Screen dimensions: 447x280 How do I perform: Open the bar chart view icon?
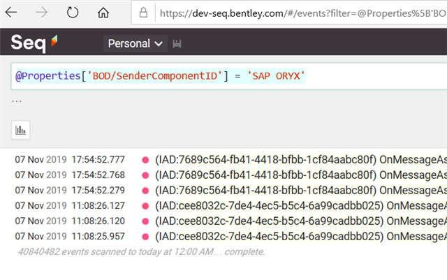click(x=20, y=129)
